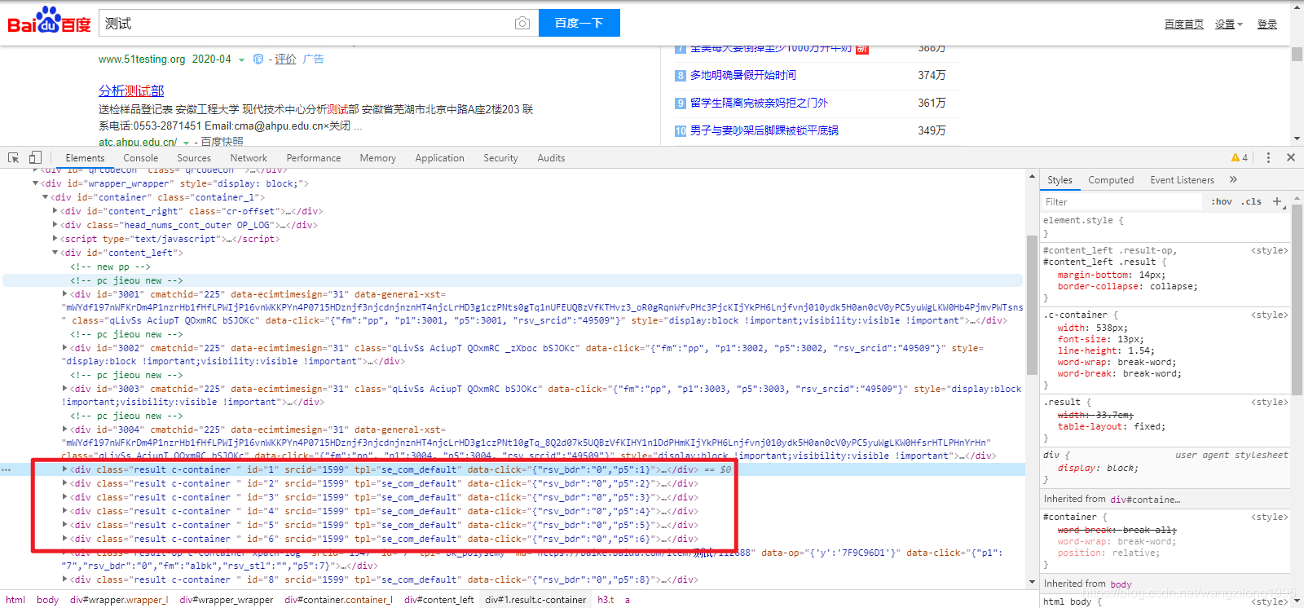Image resolution: width=1304 pixels, height=608 pixels.
Task: Click h3.t in the breadcrumb bar
Action: click(606, 600)
